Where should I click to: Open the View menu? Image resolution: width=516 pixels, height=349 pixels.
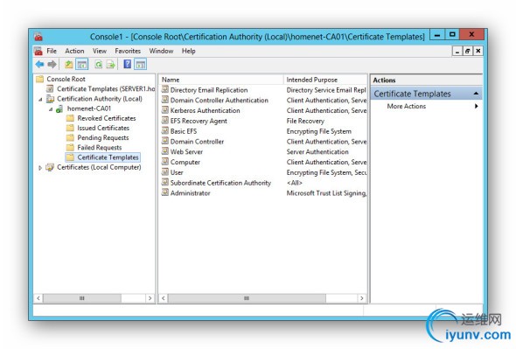(100, 51)
